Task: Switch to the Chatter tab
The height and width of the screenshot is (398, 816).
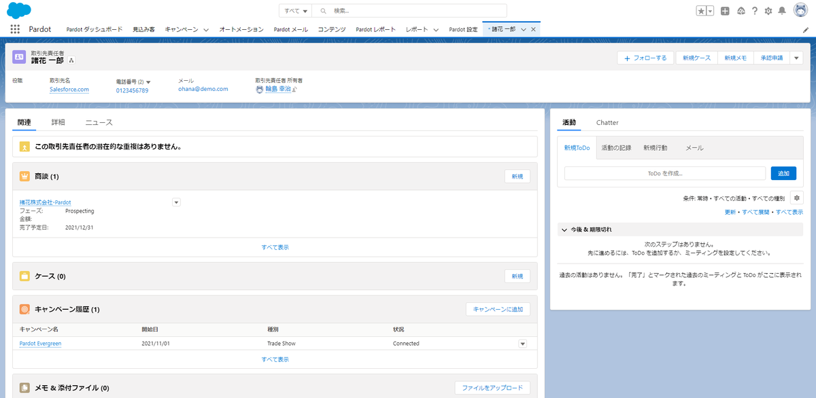Action: pyautogui.click(x=607, y=122)
